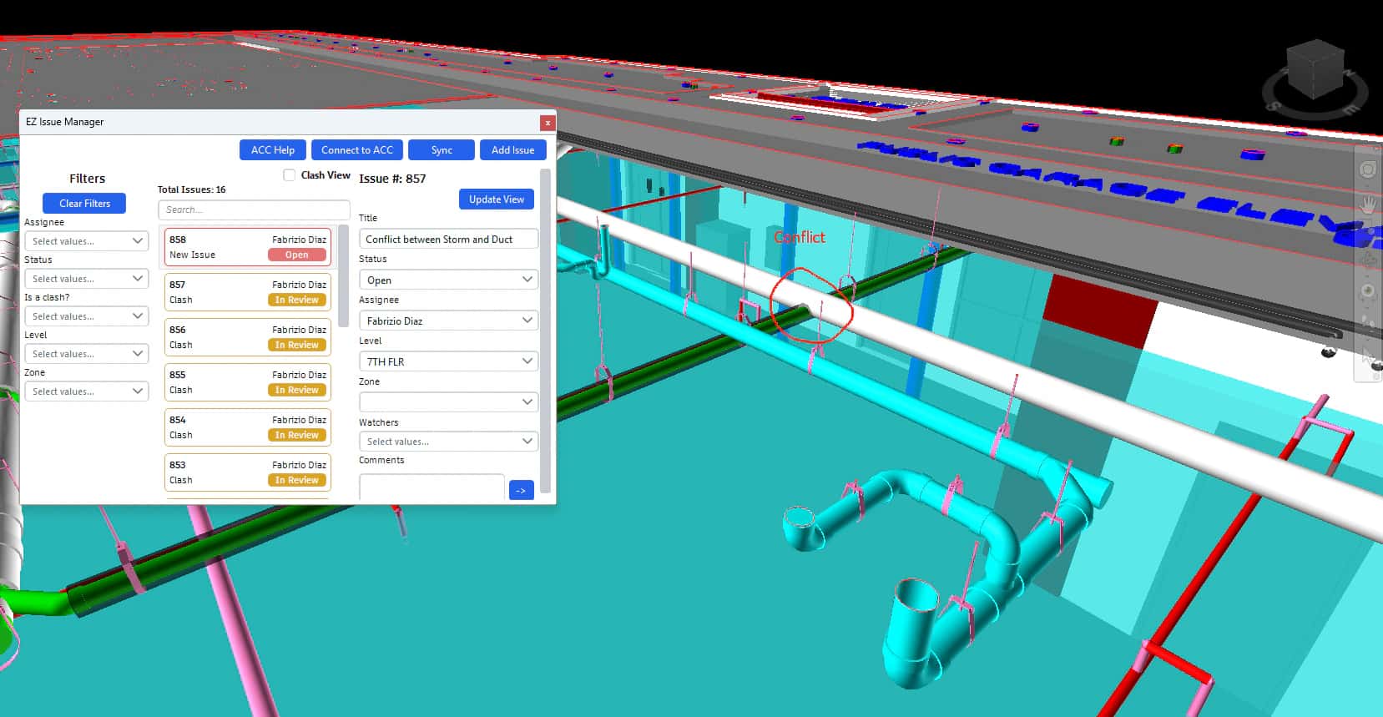The height and width of the screenshot is (717, 1383).
Task: Click the ACC Help button
Action: point(273,150)
